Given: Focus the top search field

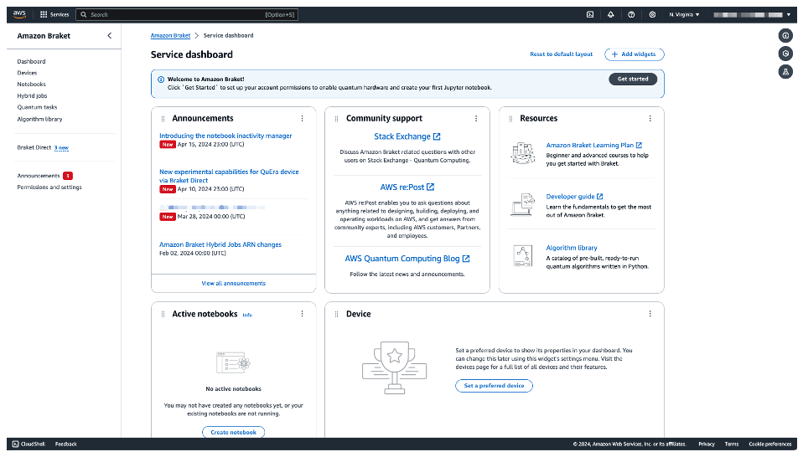Looking at the screenshot, I should (187, 14).
